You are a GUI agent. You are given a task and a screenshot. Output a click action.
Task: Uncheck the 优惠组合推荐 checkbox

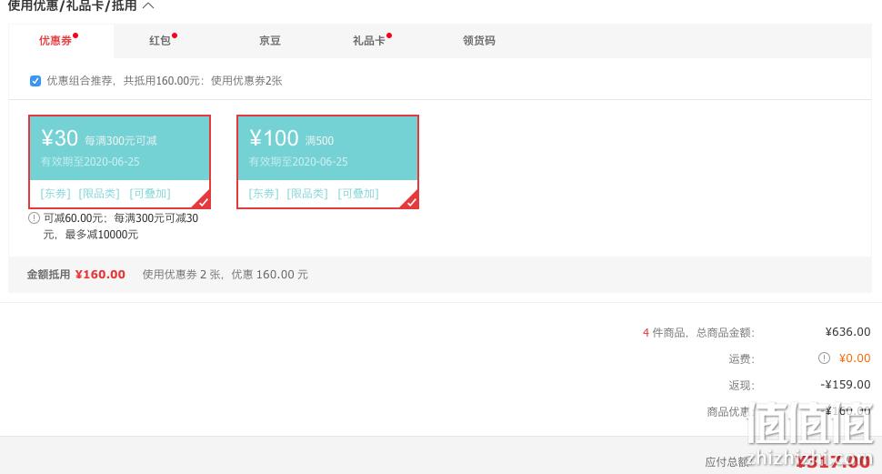pyautogui.click(x=35, y=80)
